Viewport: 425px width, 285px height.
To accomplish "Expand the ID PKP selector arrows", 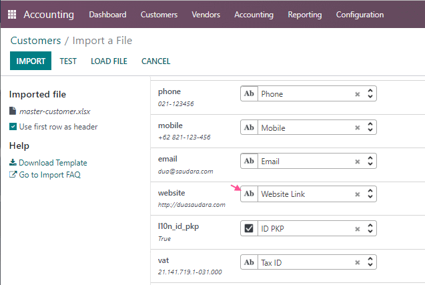I will point(370,228).
